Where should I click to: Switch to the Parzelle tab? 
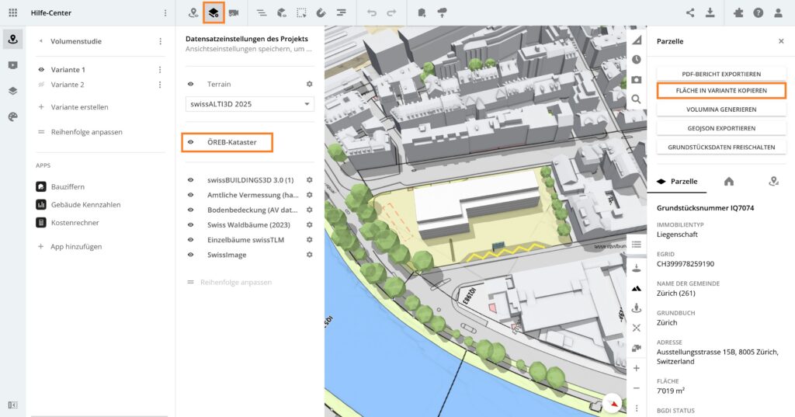(x=676, y=181)
